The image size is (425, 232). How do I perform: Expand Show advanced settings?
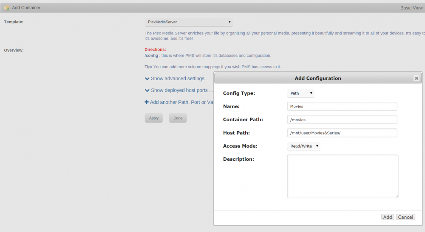click(x=180, y=78)
